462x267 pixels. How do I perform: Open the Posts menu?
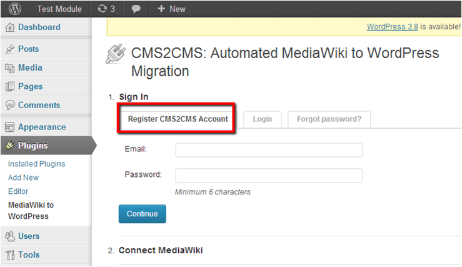[28, 49]
